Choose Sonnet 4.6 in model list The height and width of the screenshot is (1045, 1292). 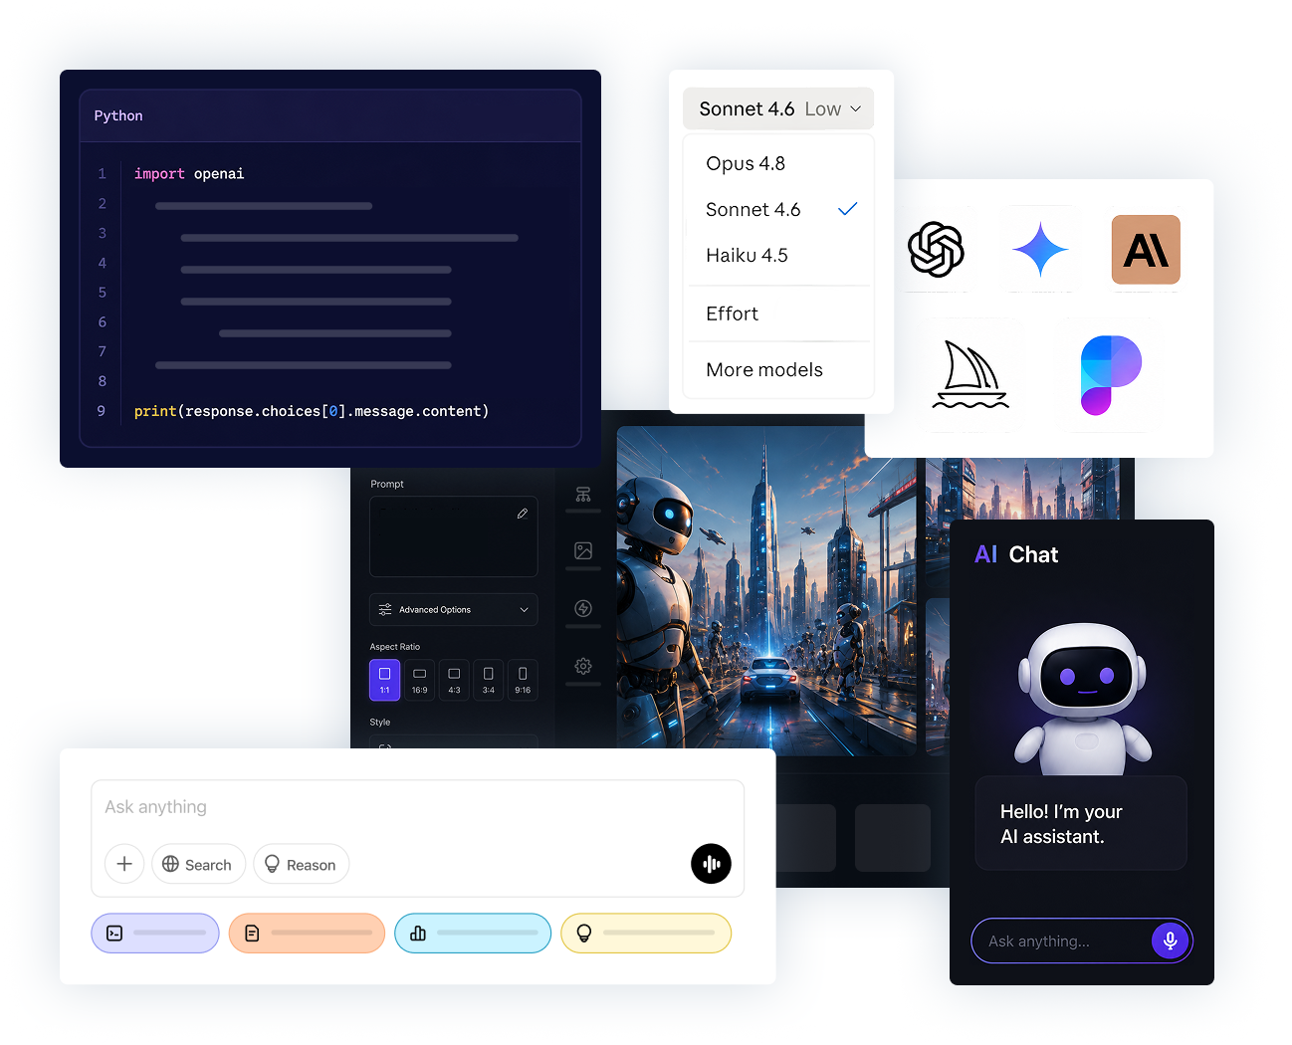click(778, 209)
